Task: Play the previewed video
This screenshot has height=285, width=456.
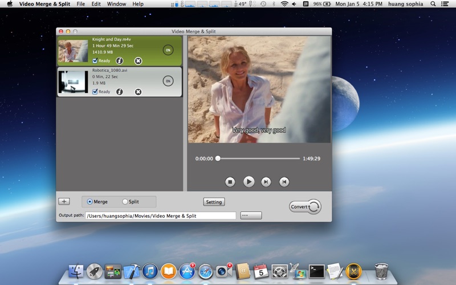Action: coord(249,182)
